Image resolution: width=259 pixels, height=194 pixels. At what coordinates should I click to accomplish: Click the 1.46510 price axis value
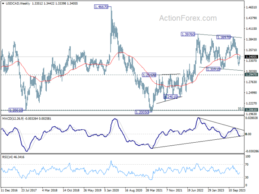coord(251,7)
